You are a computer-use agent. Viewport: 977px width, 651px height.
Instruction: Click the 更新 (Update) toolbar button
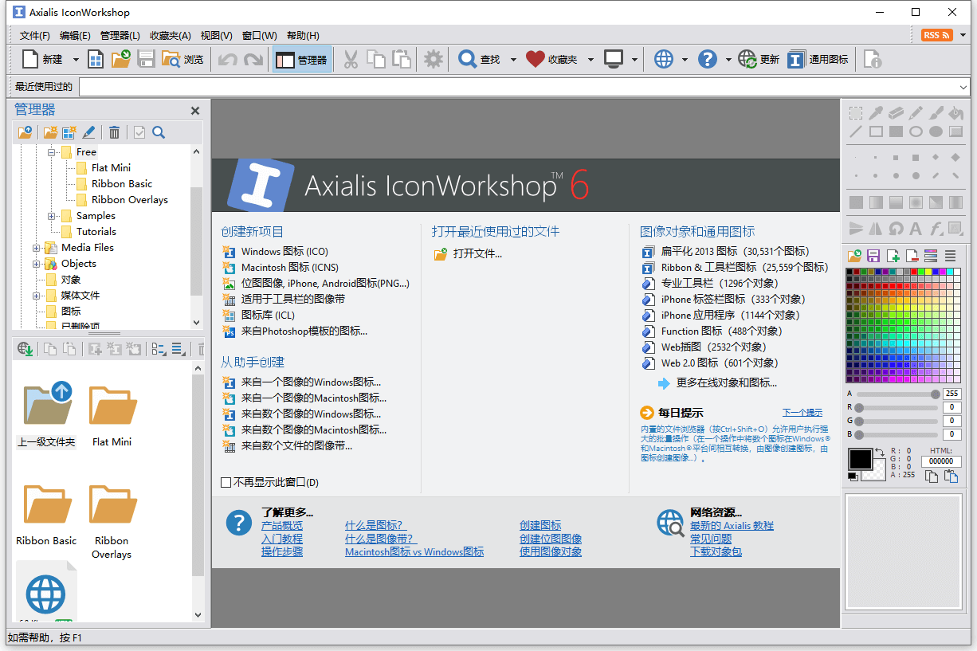point(759,60)
